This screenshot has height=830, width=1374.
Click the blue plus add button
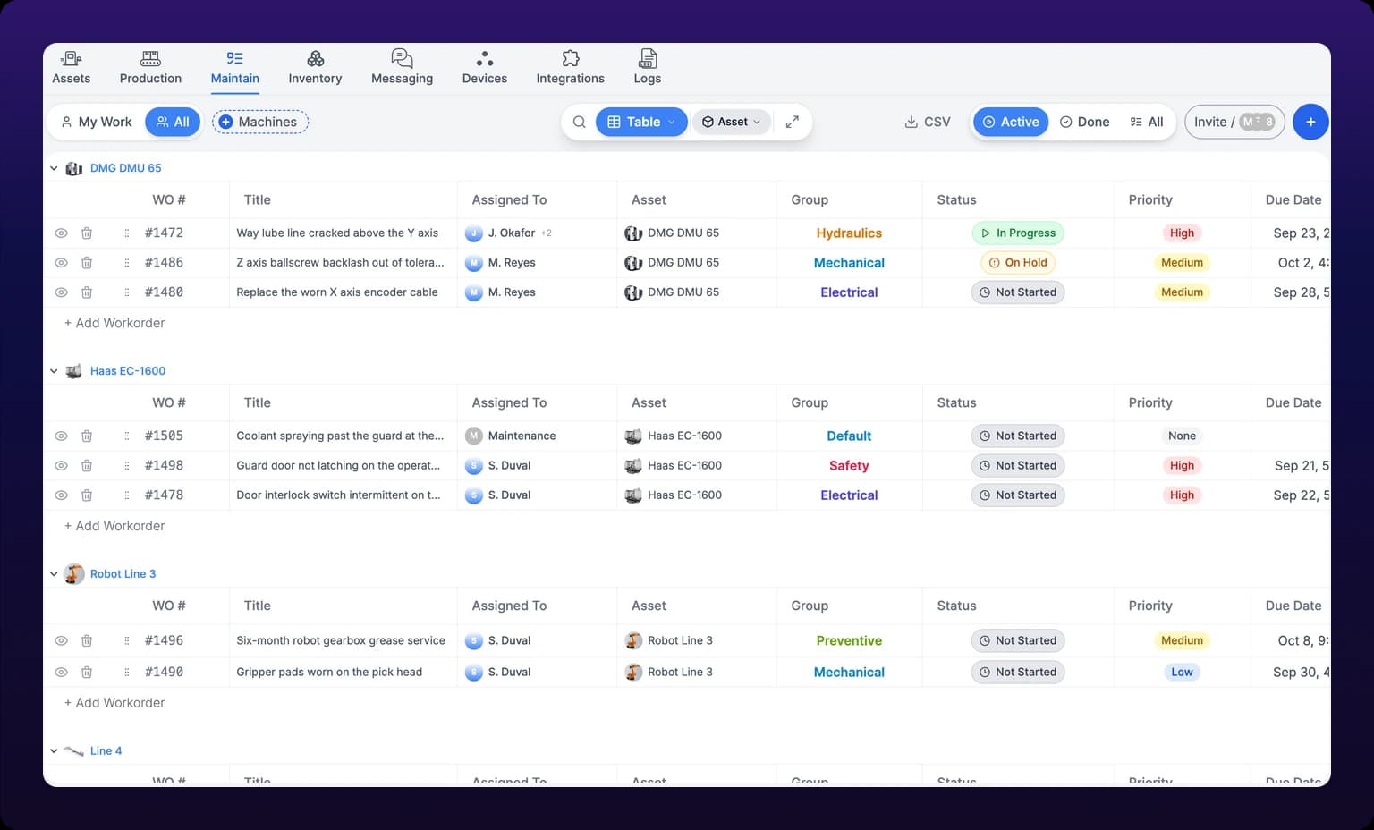(x=1310, y=122)
